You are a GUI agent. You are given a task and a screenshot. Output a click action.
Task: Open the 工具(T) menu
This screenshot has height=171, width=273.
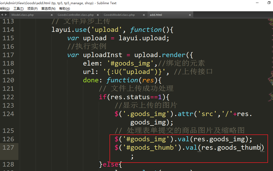[x=18, y=9]
